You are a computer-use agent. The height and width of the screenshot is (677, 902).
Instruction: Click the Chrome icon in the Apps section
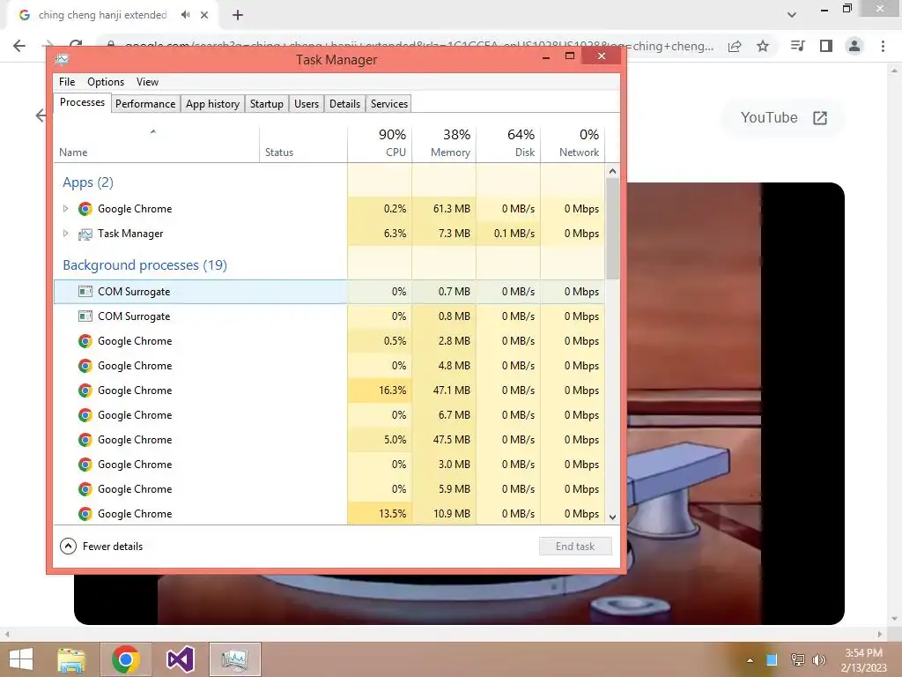coord(85,208)
